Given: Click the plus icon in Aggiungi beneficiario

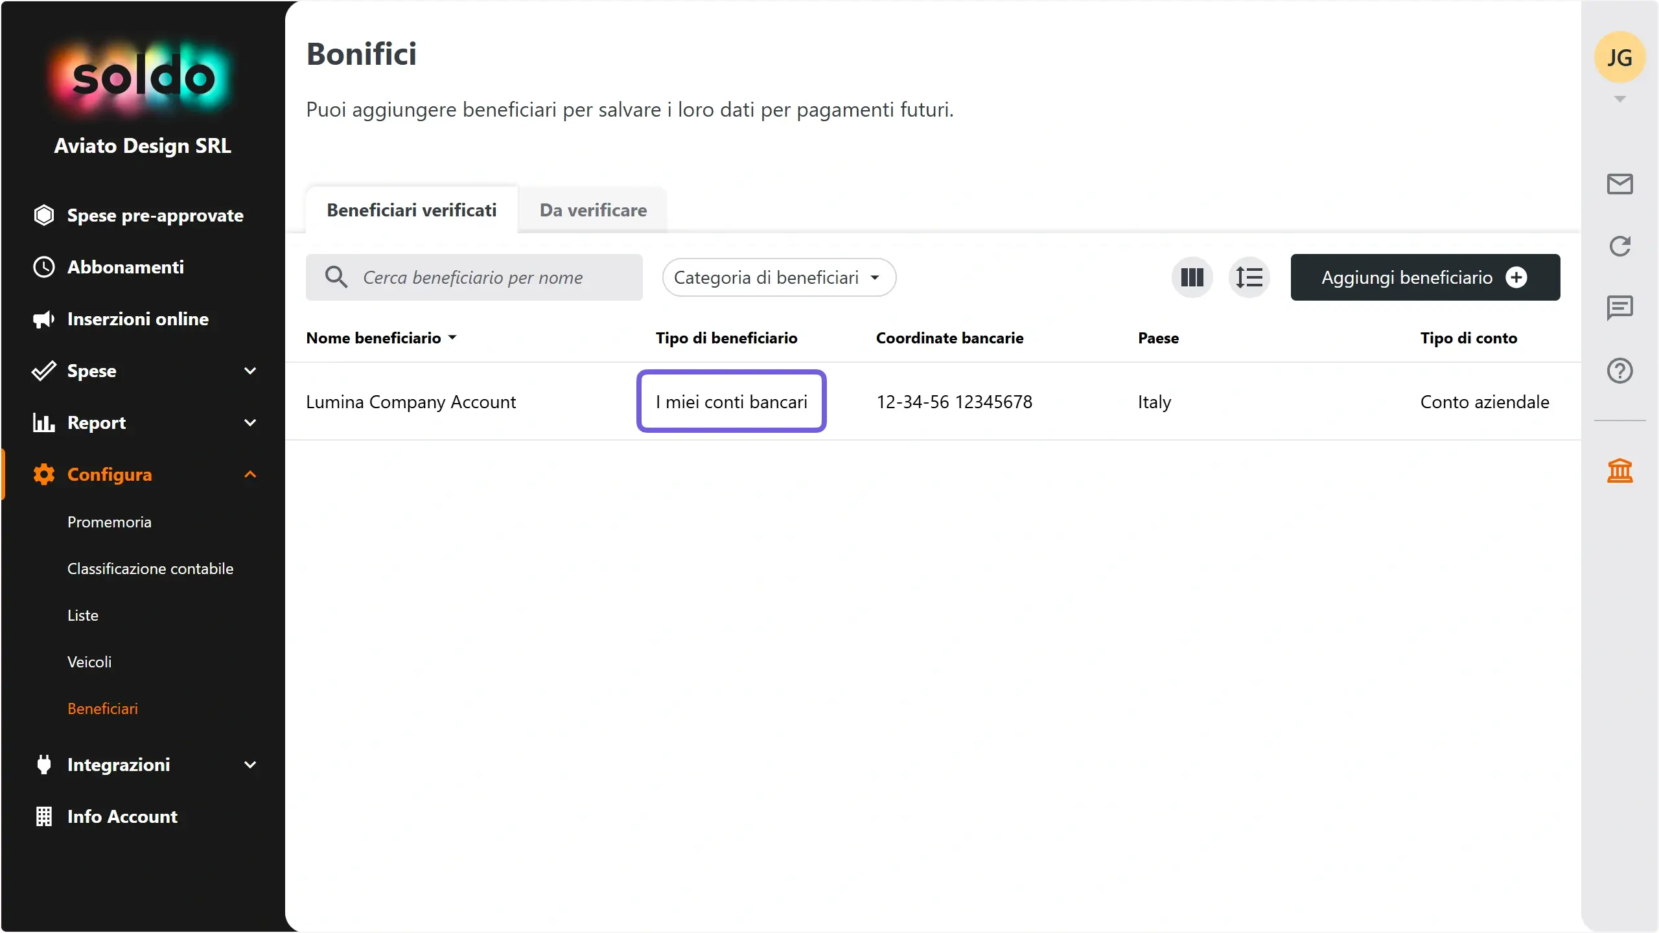Looking at the screenshot, I should pos(1516,277).
